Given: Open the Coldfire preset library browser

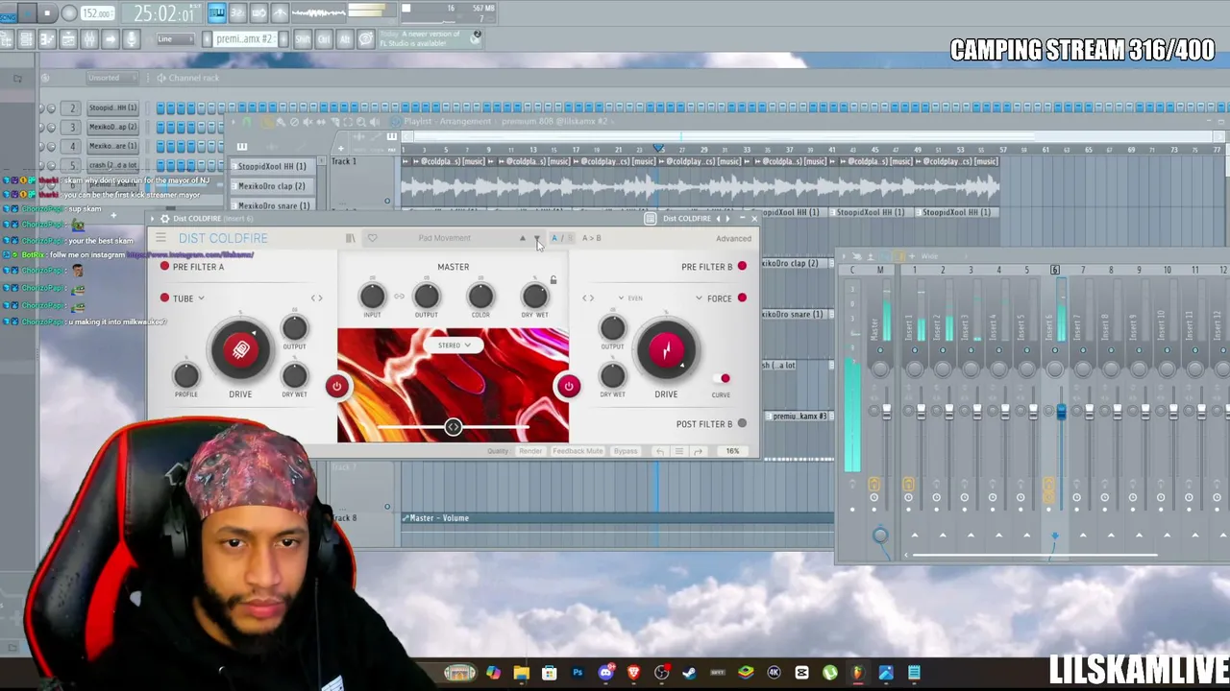Looking at the screenshot, I should 351,238.
